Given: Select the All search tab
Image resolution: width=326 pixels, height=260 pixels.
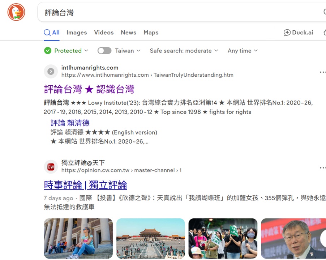Looking at the screenshot, I should (x=52, y=33).
